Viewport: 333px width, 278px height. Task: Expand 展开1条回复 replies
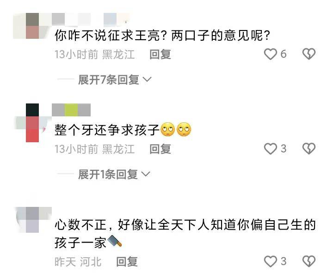(x=114, y=174)
